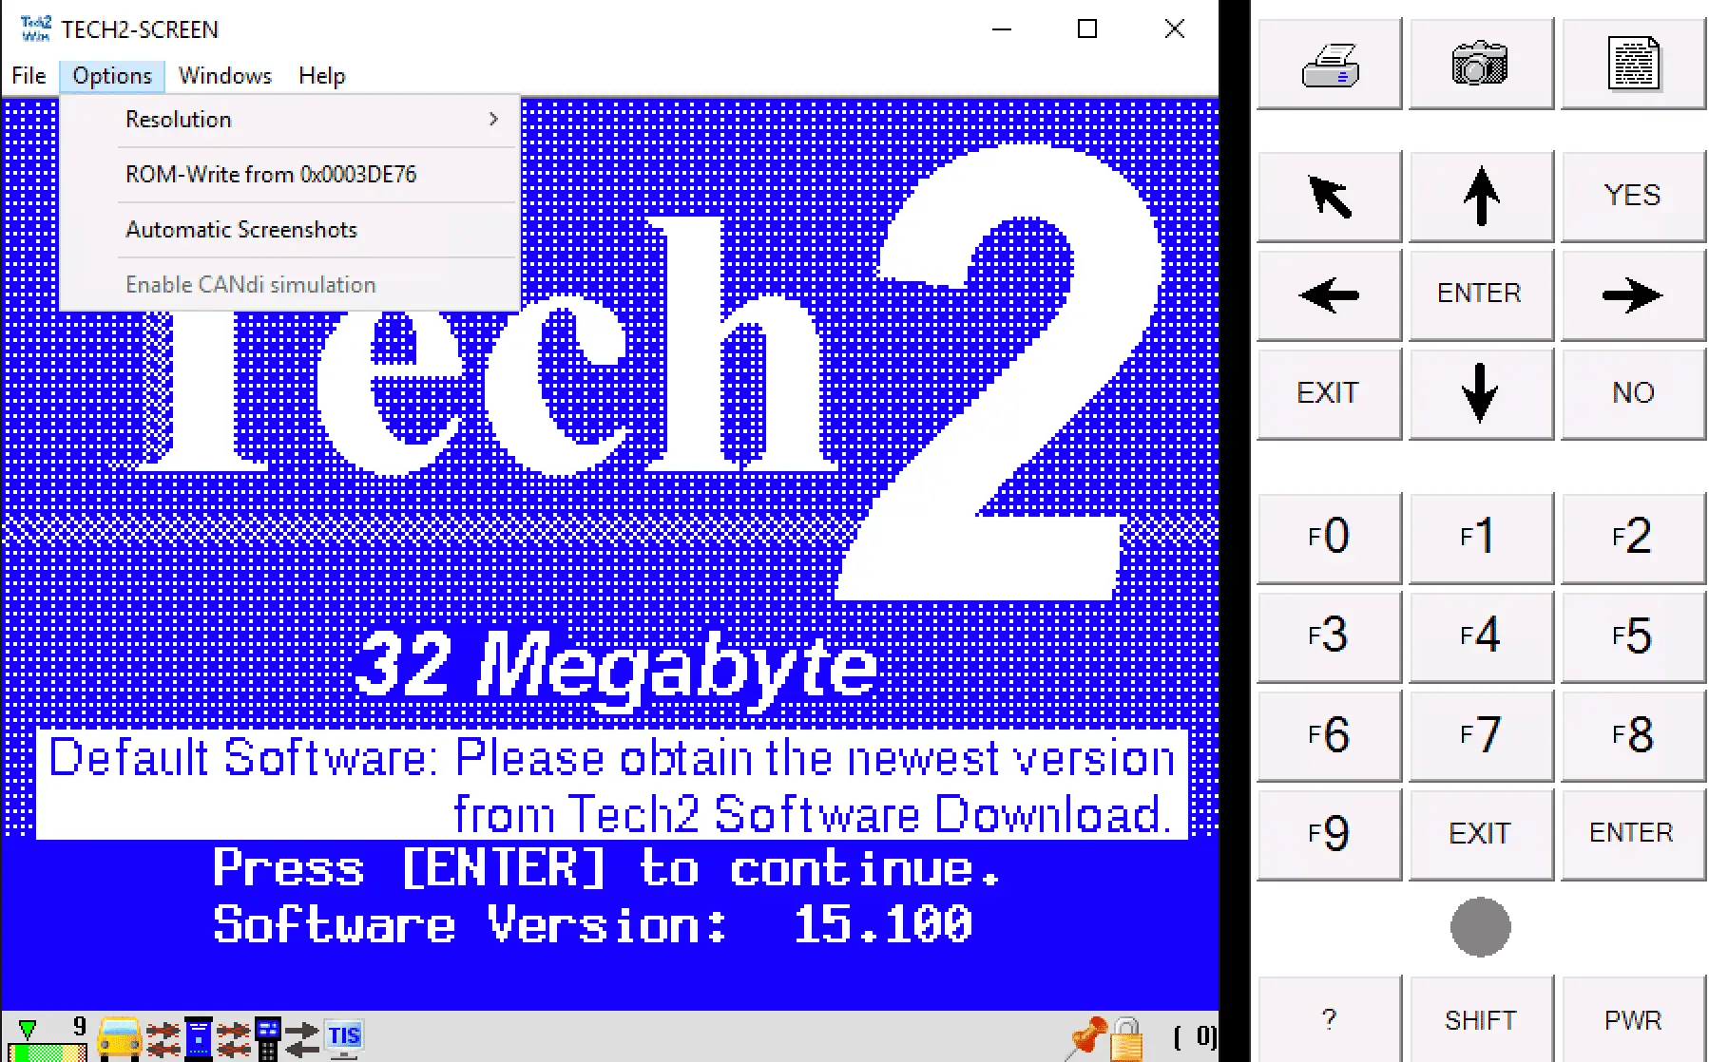Click the down arrow key

tap(1480, 393)
